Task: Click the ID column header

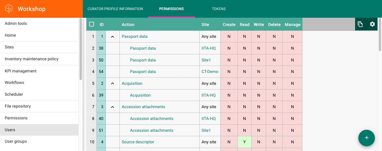Action: tap(101, 25)
